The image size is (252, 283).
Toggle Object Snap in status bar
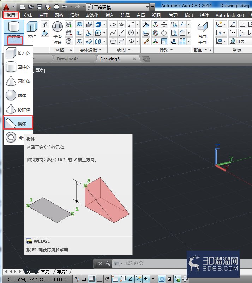[x=115, y=279]
